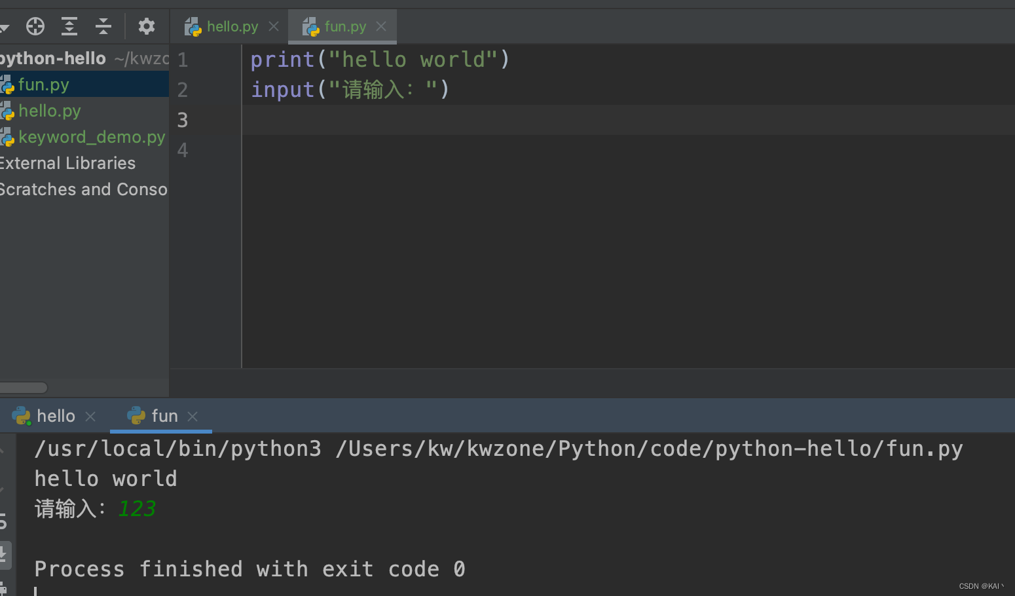Click the hello world console output line

pyautogui.click(x=105, y=479)
